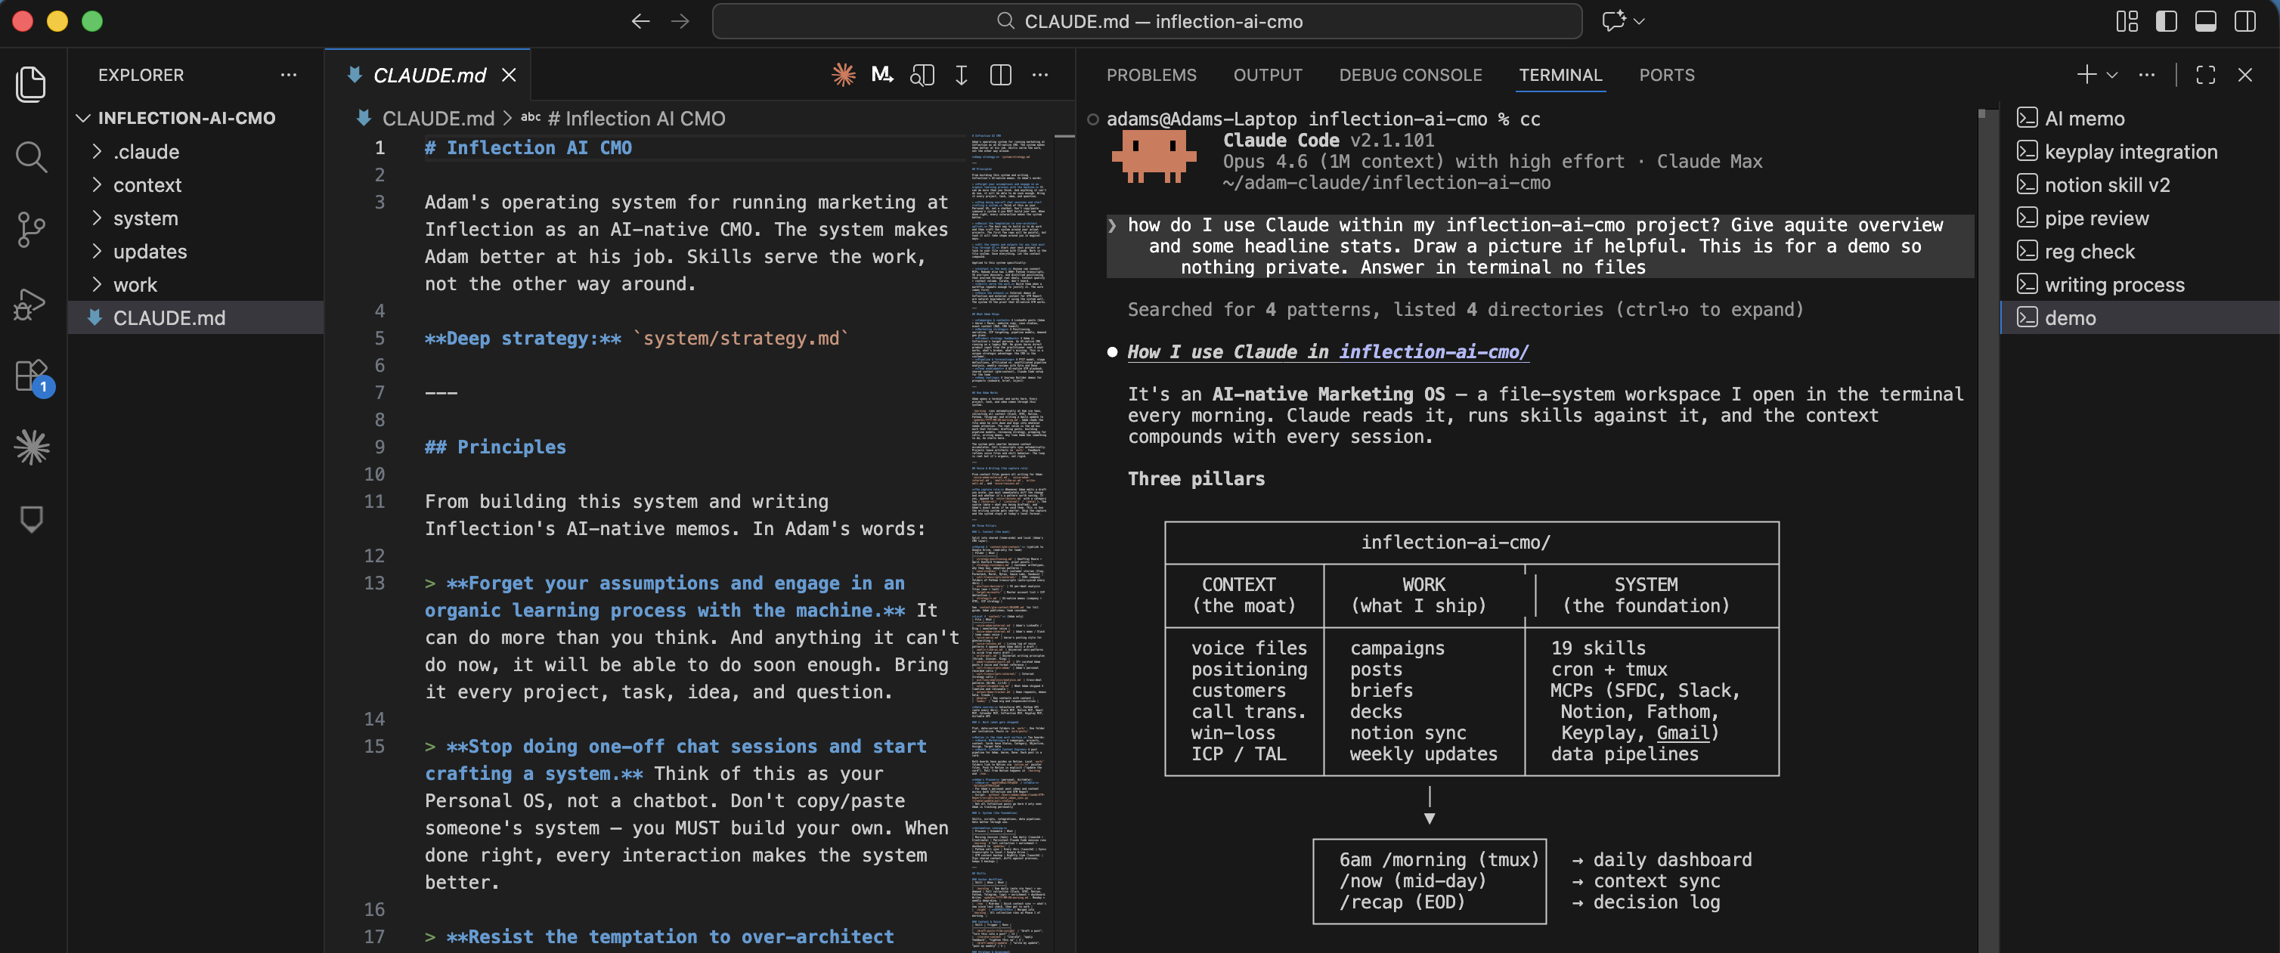Switch to the PROBLEMS tab

click(x=1151, y=76)
